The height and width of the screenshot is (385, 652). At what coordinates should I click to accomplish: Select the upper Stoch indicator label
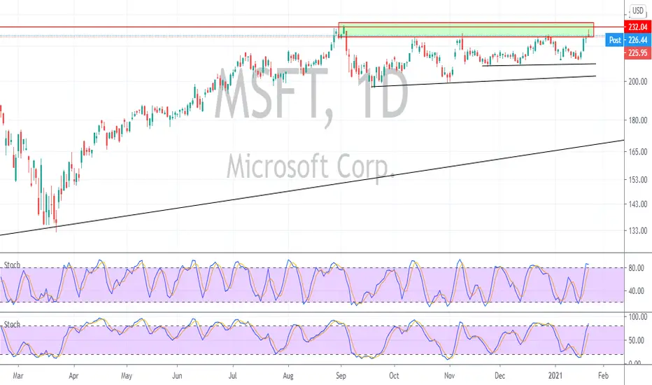(12, 265)
